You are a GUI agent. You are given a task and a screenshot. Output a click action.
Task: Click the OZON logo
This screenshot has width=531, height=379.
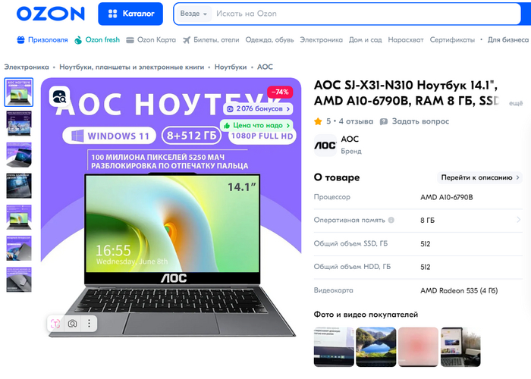pos(51,14)
